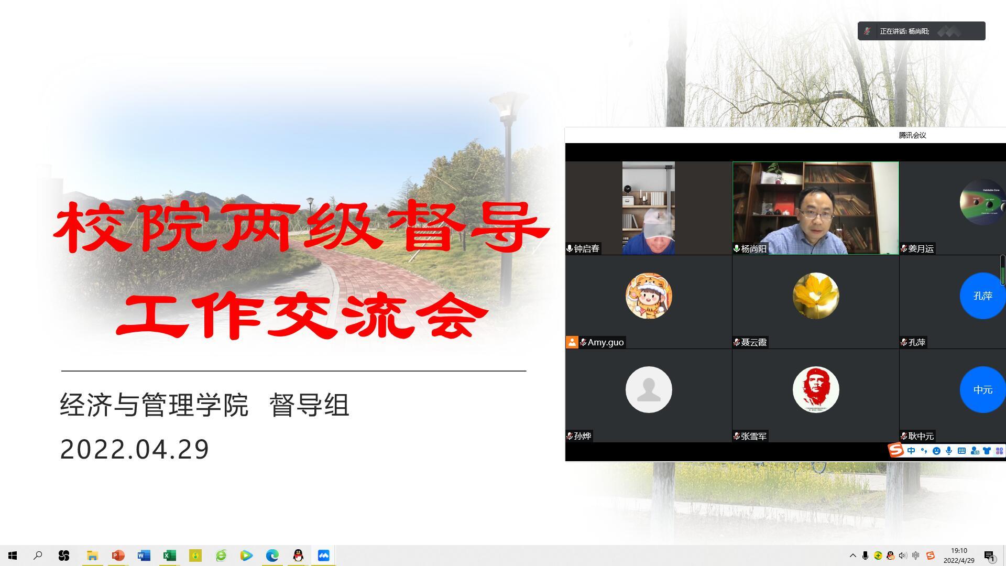Toggle Sogou Chinese punctuation mode
This screenshot has width=1006, height=566.
pos(924,451)
